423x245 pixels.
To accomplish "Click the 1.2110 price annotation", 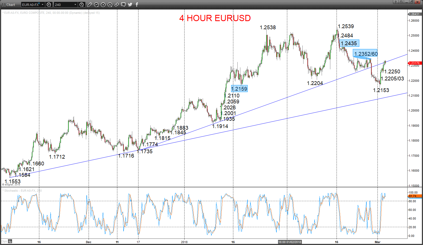I will coord(232,96).
